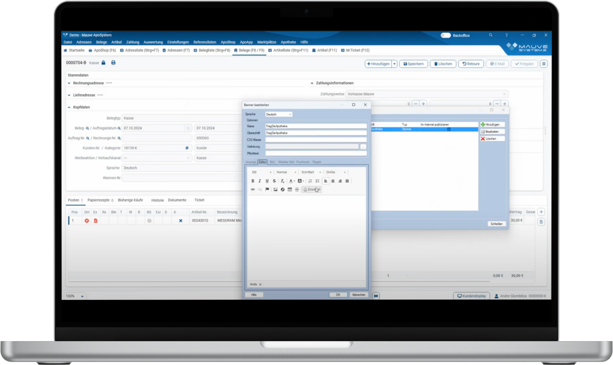Open the Schriftart font dropdown
Image resolution: width=613 pixels, height=365 pixels.
(311, 172)
